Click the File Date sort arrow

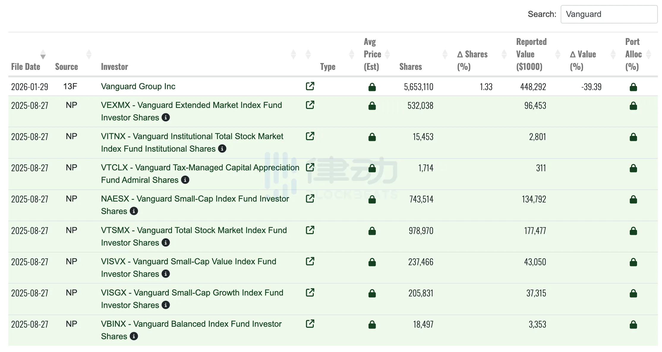(x=42, y=55)
